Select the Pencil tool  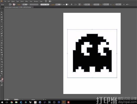click(x=2, y=31)
